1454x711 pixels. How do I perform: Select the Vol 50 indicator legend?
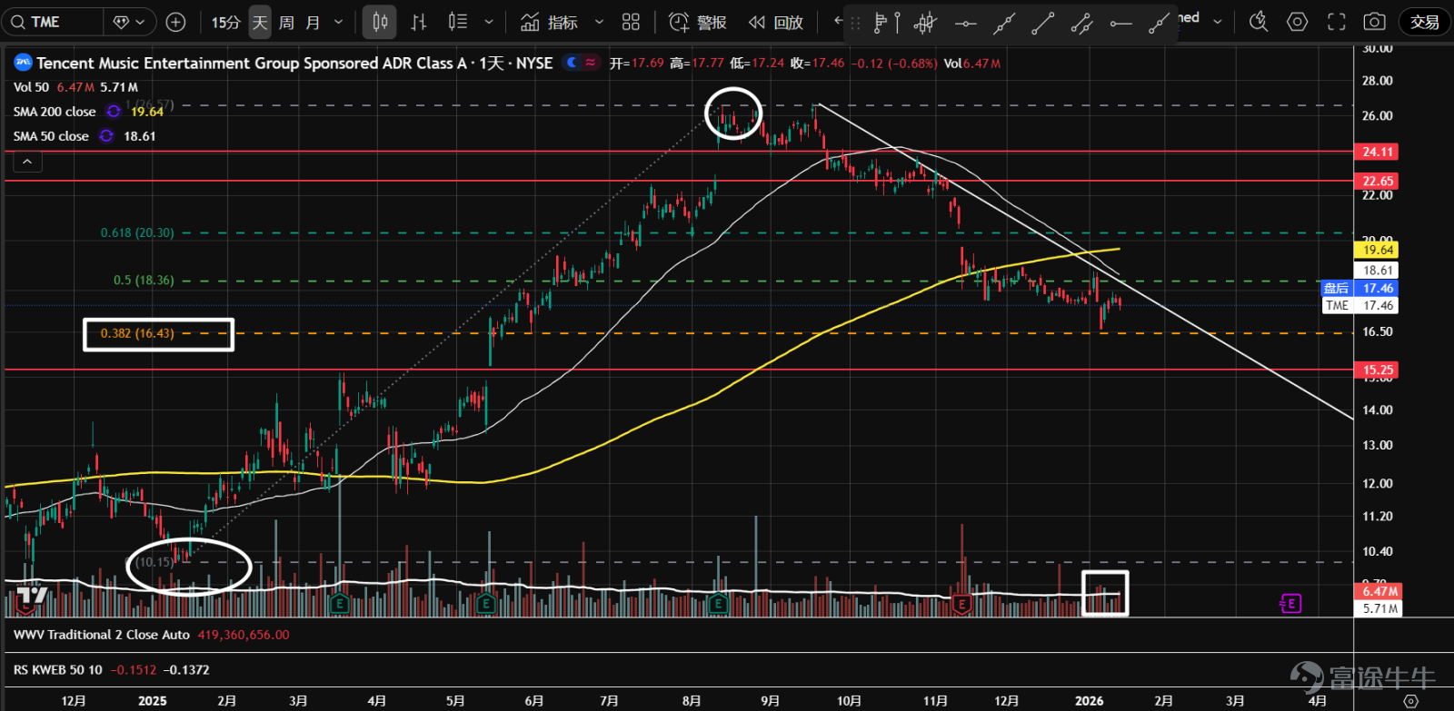coord(31,87)
